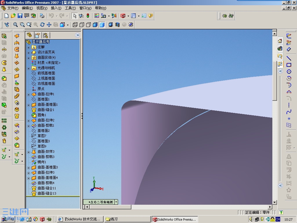297x223 pixels.
Task: Select the Centerline sketch tool
Action: tap(289, 105)
